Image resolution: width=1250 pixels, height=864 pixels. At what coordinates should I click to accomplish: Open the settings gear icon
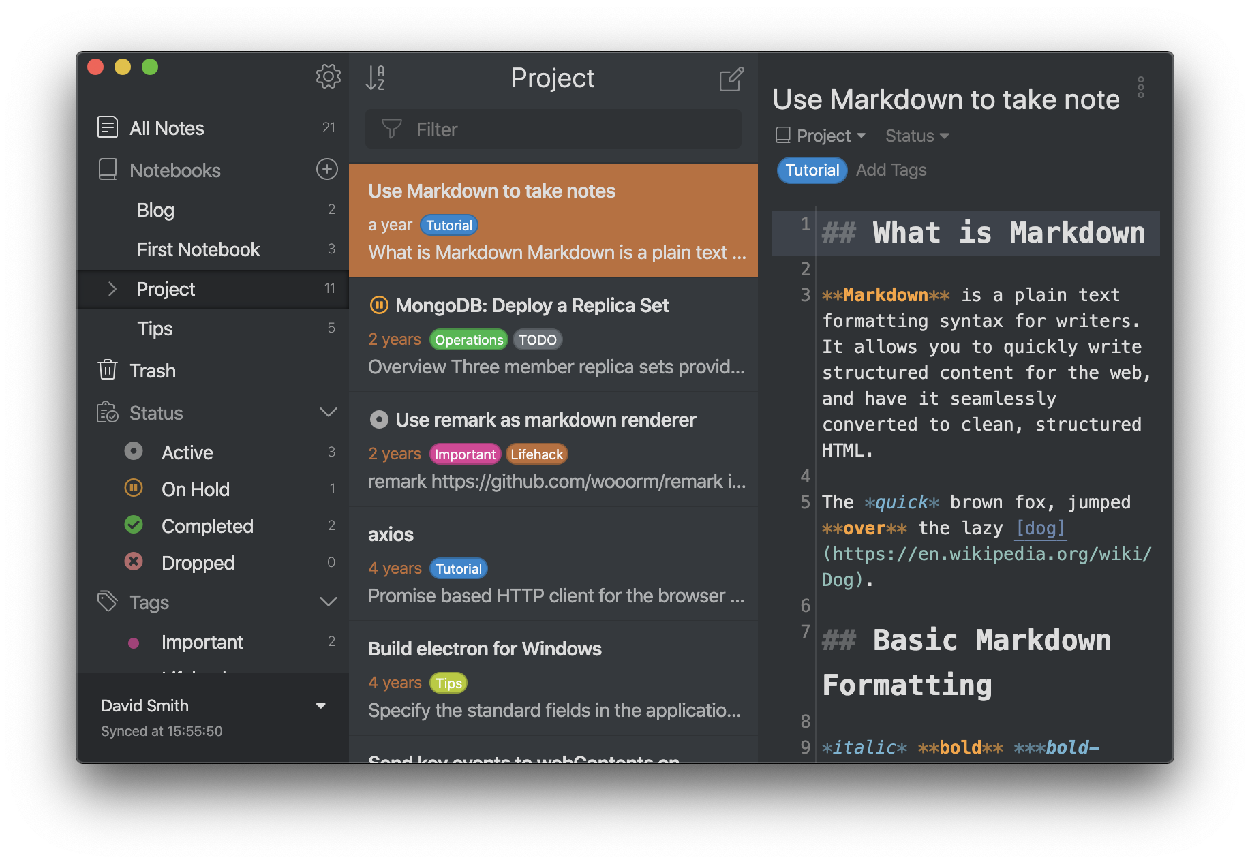point(328,76)
